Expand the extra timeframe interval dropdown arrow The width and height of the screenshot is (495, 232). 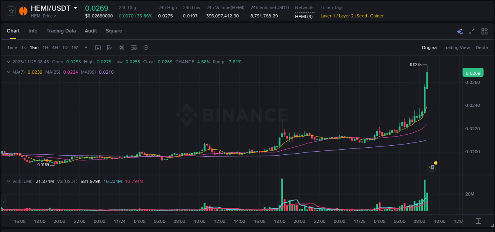tap(85, 47)
